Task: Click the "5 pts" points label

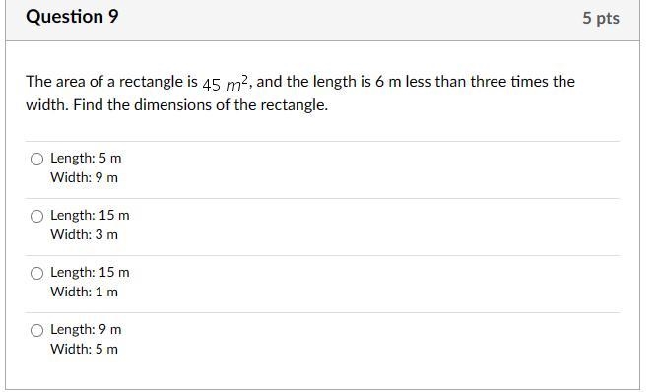Action: coord(601,18)
